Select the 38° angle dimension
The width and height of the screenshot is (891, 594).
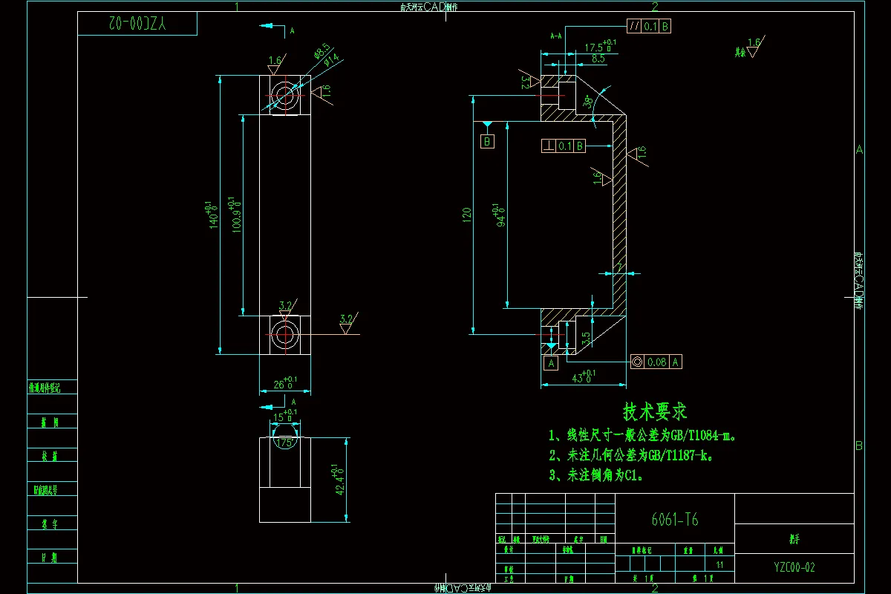pyautogui.click(x=589, y=102)
